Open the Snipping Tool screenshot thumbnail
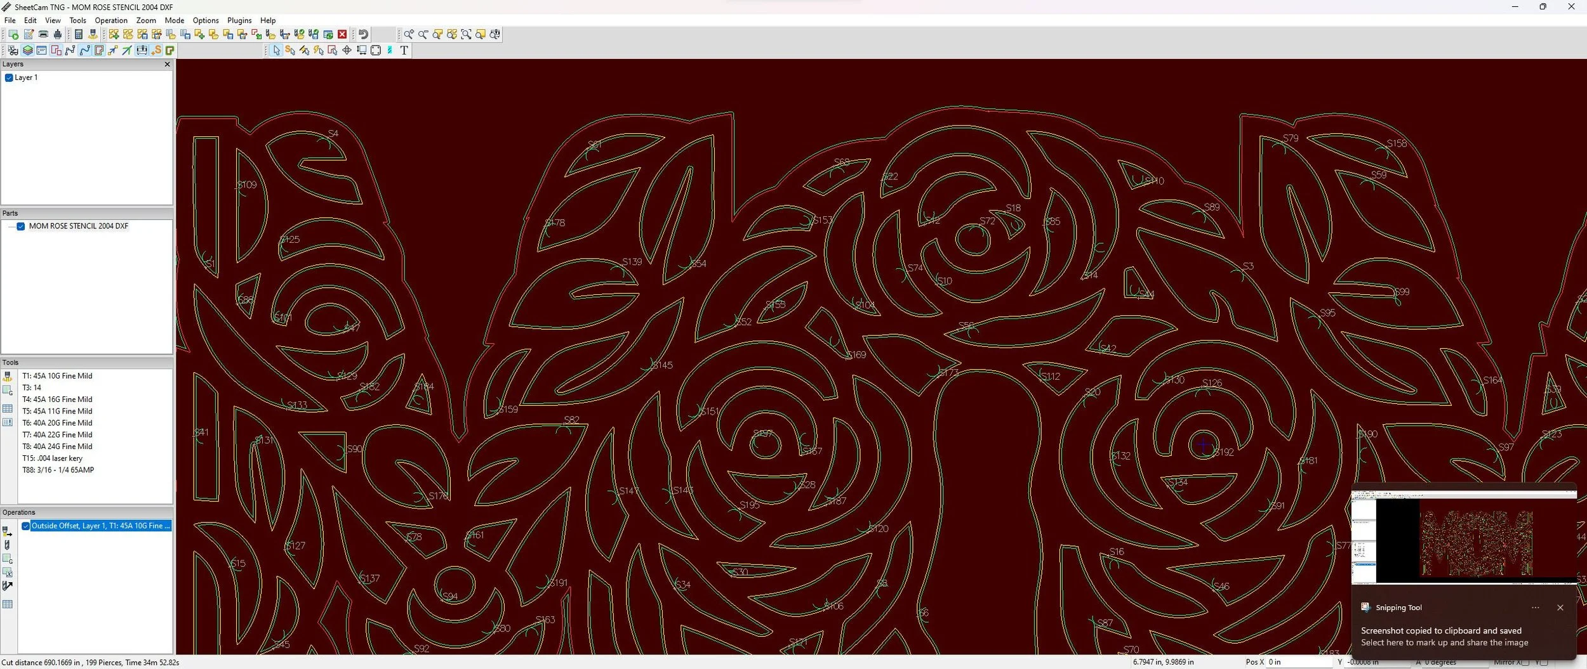Image resolution: width=1587 pixels, height=669 pixels. [x=1464, y=537]
